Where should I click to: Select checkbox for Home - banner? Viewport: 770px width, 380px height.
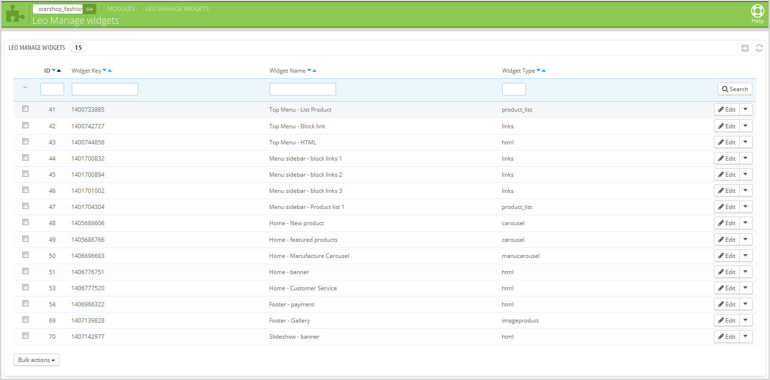[26, 271]
